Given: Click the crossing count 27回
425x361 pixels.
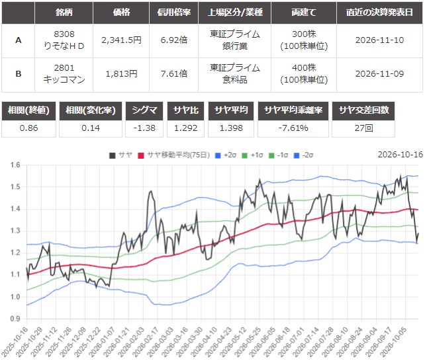Looking at the screenshot, I should click(363, 128).
